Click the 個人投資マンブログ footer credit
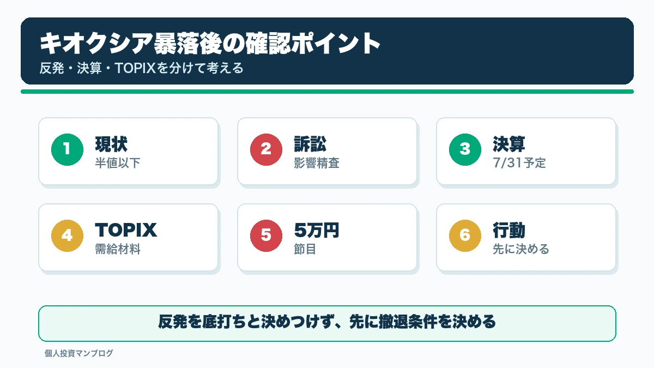This screenshot has height=368, width=654. pos(79,353)
